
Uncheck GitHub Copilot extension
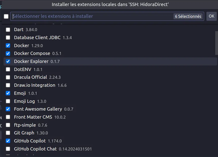(x=8, y=141)
